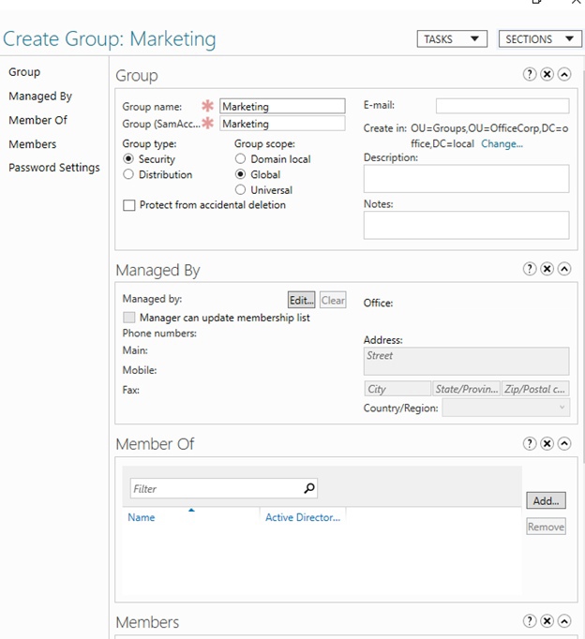The width and height of the screenshot is (585, 639).
Task: Open help for the Group section
Action: tap(530, 74)
